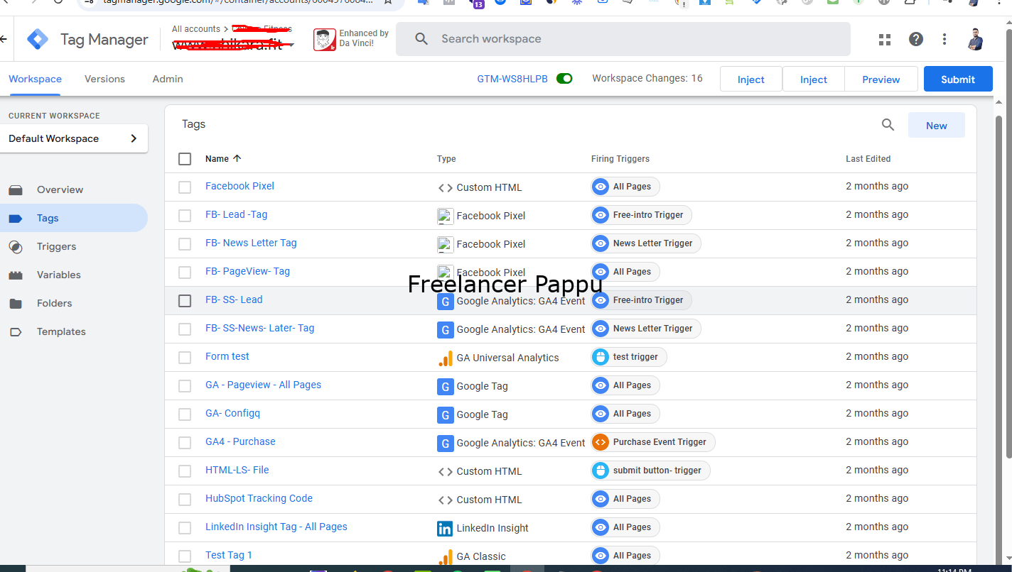Screen dimensions: 1012x572
Task: Check the FB- News Letter Tag checkbox
Action: pos(185,244)
